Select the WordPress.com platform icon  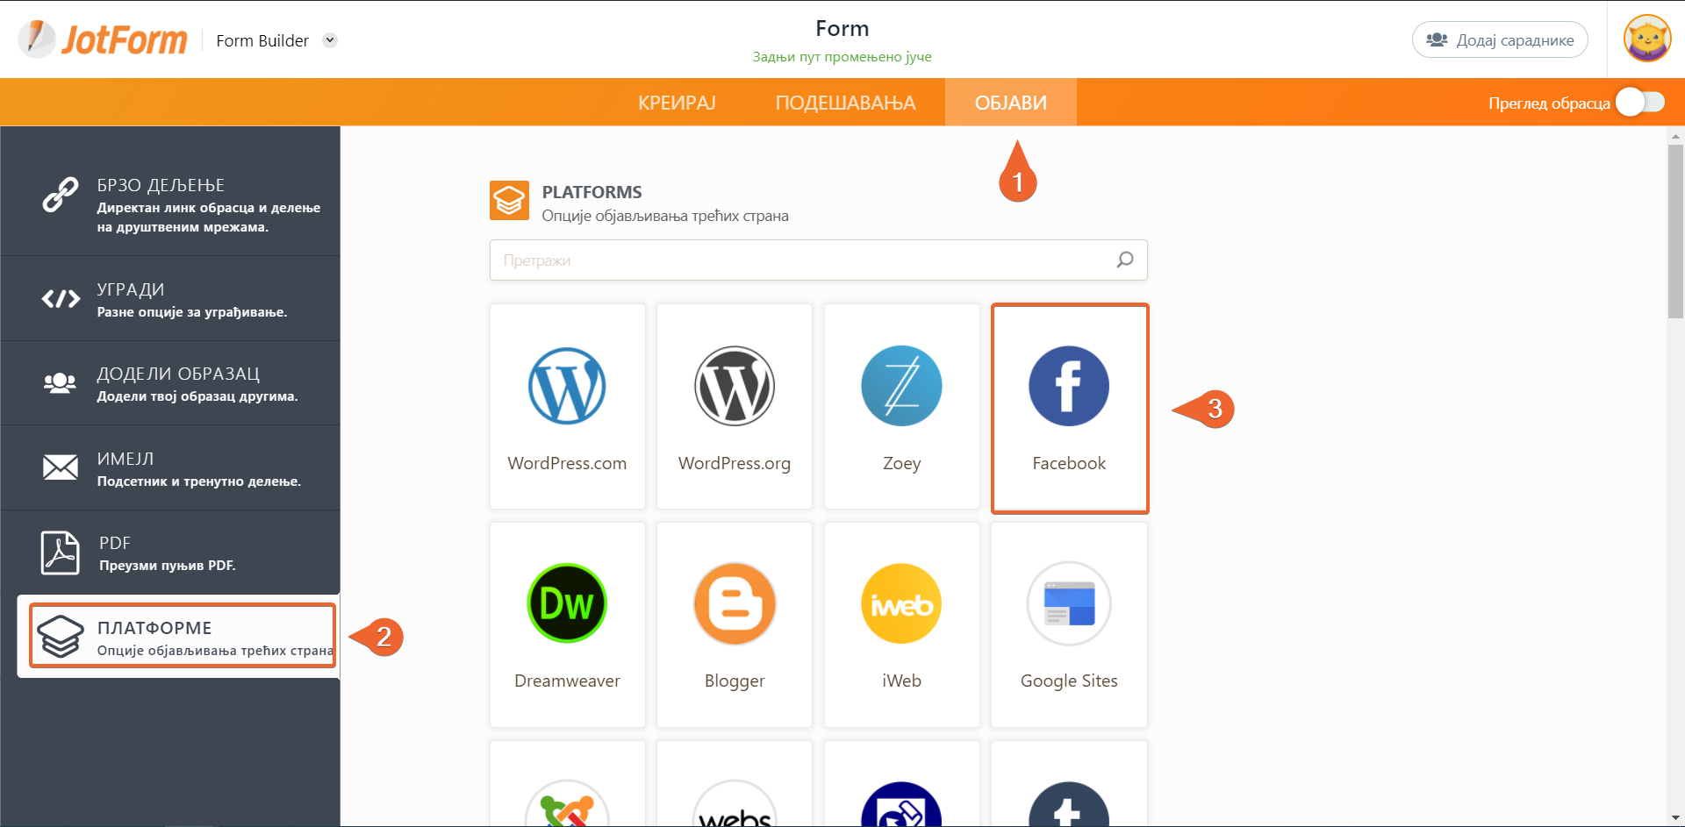click(567, 387)
